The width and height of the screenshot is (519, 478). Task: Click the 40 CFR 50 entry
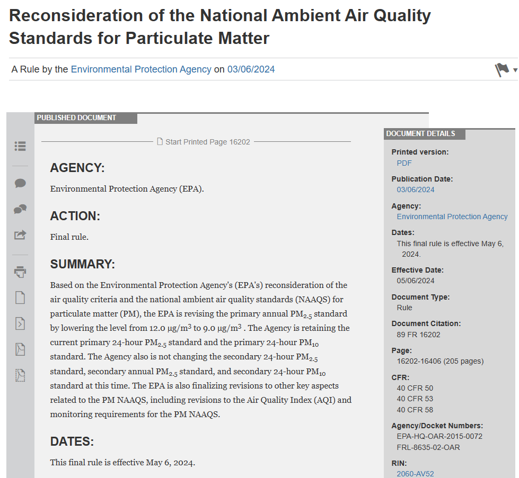(x=415, y=388)
